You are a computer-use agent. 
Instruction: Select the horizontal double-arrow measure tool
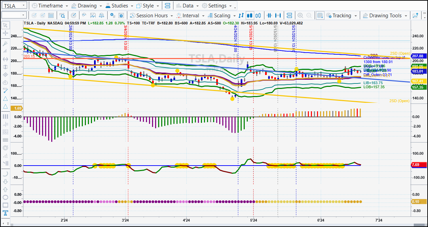[x=5, y=59]
